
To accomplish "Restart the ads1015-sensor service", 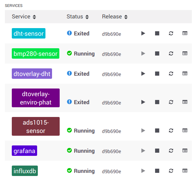I will [171, 131].
